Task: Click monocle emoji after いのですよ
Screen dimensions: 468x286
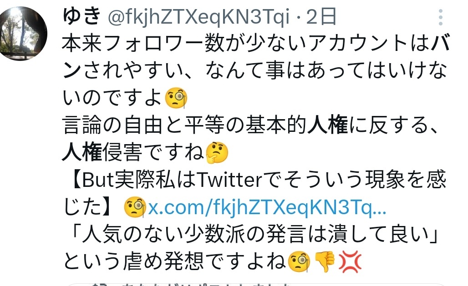Action: 176,98
